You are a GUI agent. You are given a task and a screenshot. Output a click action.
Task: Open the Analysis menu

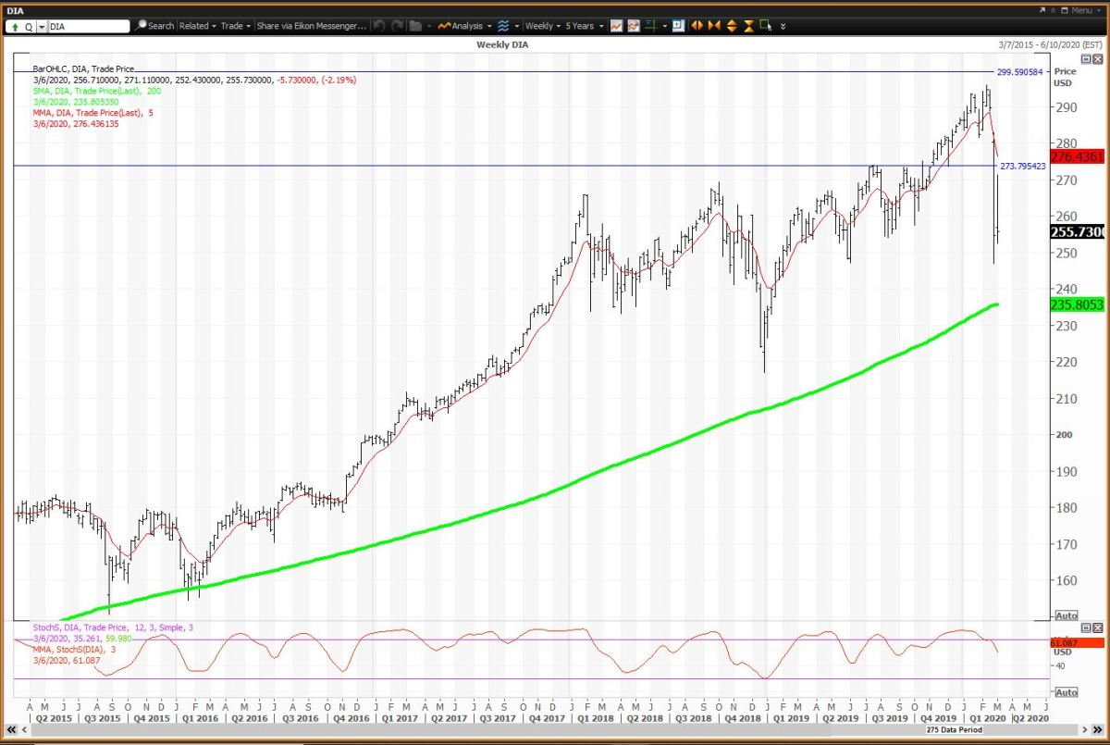(464, 26)
